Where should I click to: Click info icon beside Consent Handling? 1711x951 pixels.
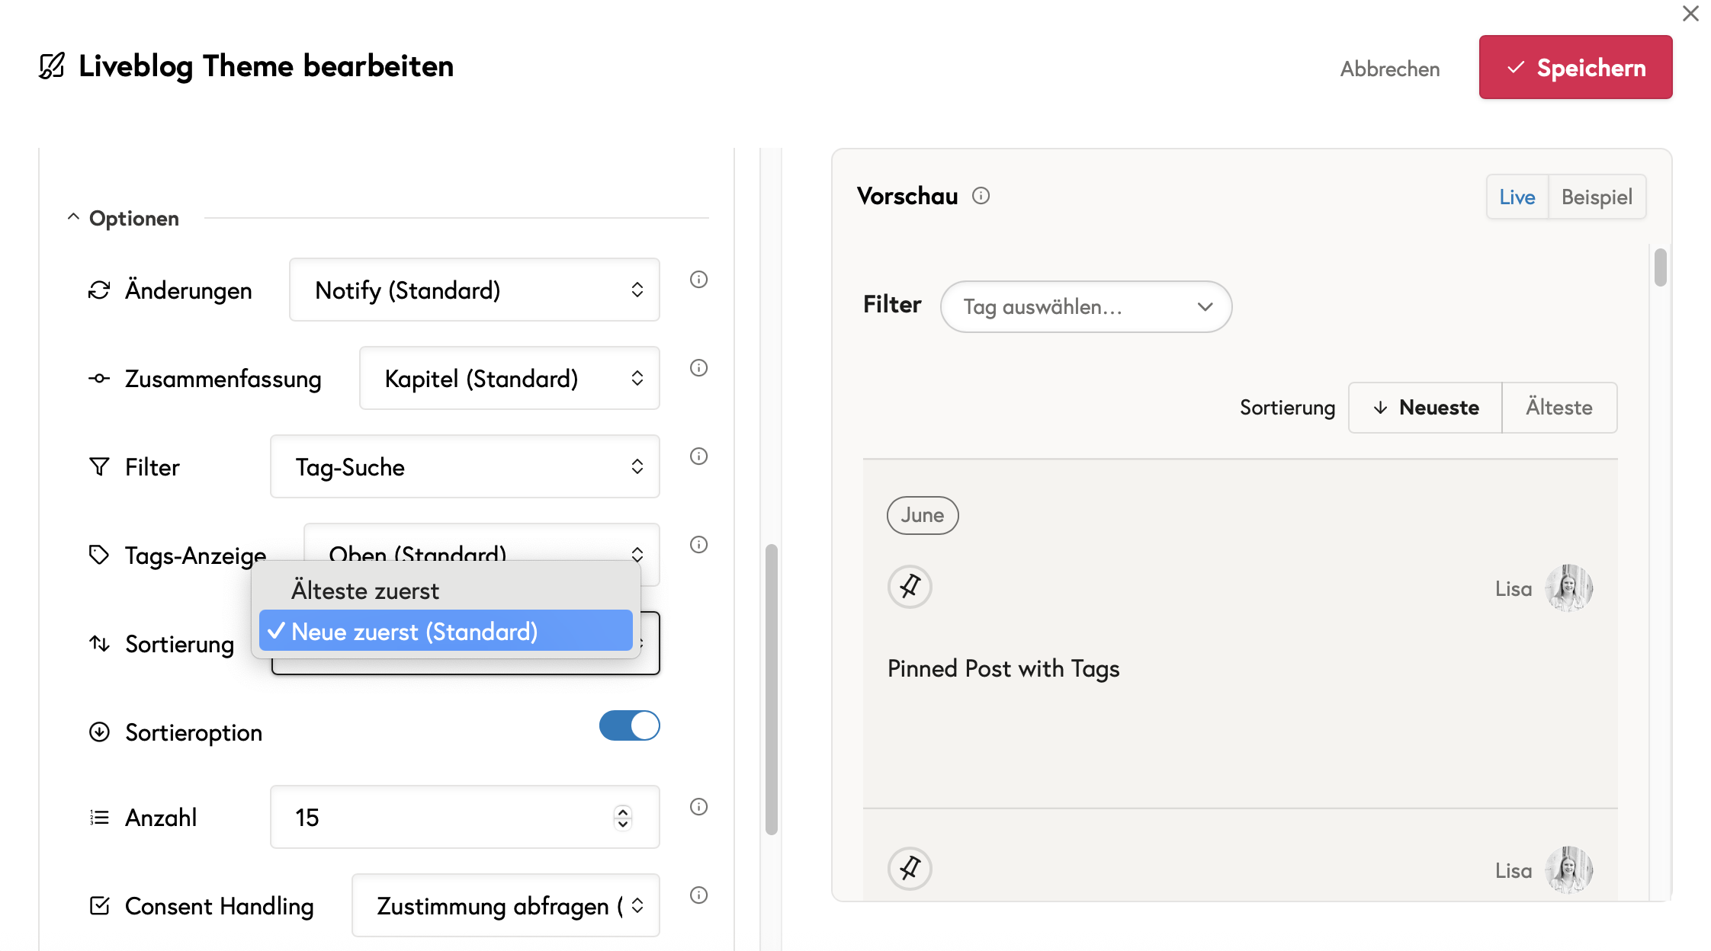coord(698,895)
